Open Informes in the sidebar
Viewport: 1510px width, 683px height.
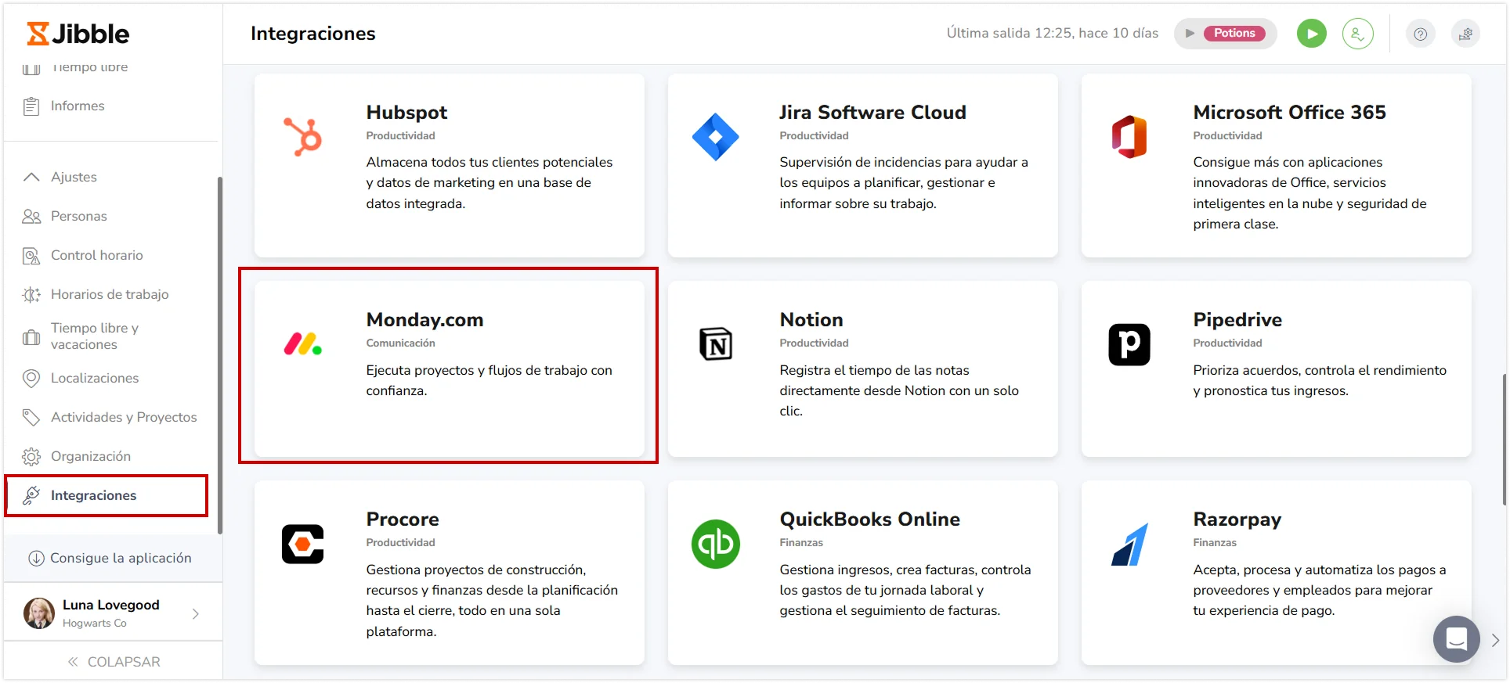click(x=78, y=106)
